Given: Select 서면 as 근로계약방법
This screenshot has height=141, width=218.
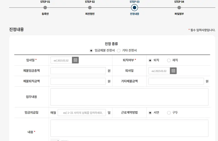Looking at the screenshot, I should click(x=150, y=113).
